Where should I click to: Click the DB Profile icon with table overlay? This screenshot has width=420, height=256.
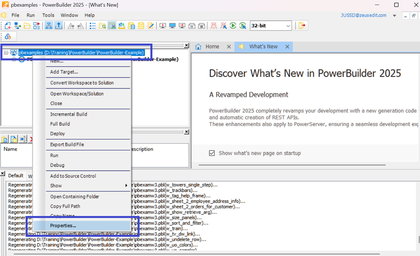pos(131,26)
